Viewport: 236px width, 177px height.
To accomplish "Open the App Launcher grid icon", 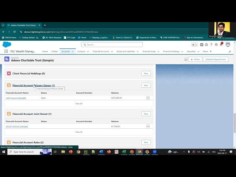I will [x=6, y=51].
